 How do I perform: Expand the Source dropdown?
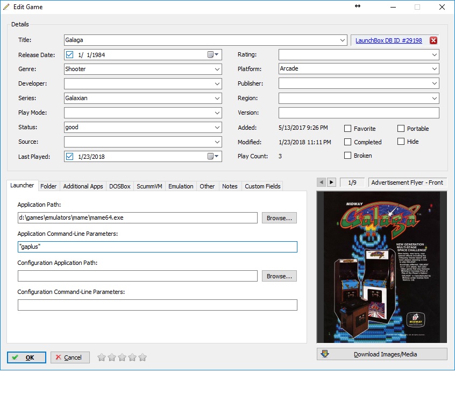(217, 142)
